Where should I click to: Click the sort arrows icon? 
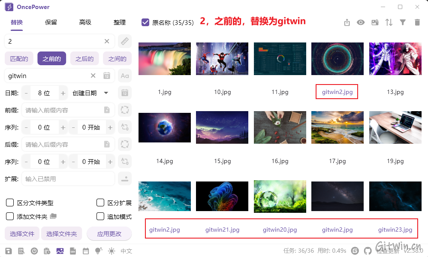pyautogui.click(x=389, y=22)
